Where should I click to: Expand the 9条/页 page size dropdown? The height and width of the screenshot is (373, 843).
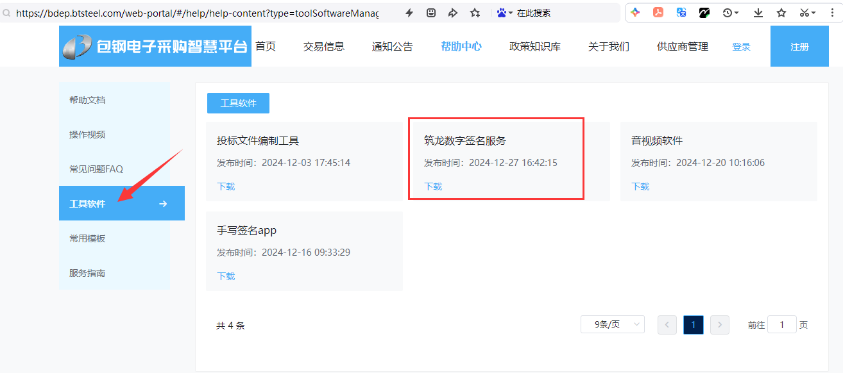click(x=612, y=325)
